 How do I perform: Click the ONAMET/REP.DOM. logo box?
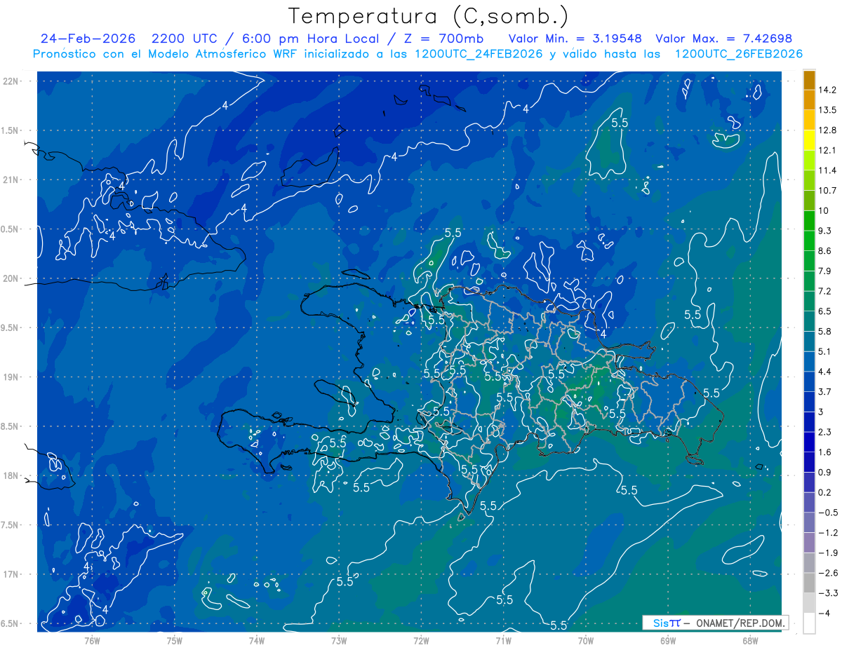715,623
